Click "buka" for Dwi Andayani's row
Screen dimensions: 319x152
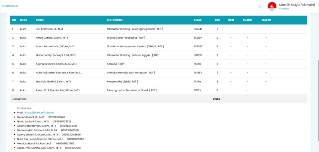pyautogui.click(x=23, y=29)
